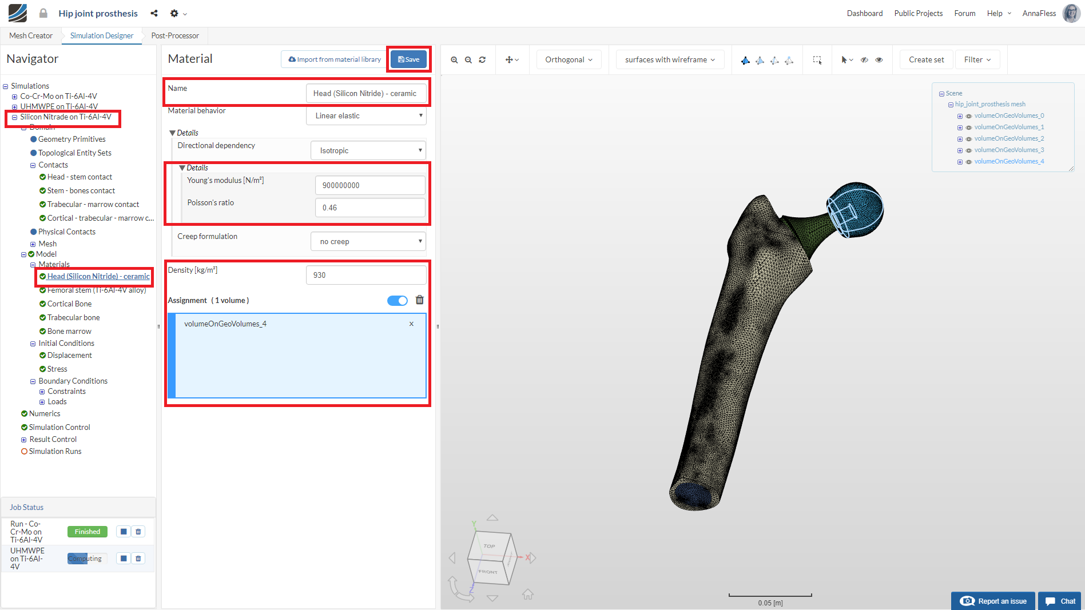Select the third wireframe pyramid selection icon
This screenshot has height=610, width=1085.
click(x=774, y=60)
